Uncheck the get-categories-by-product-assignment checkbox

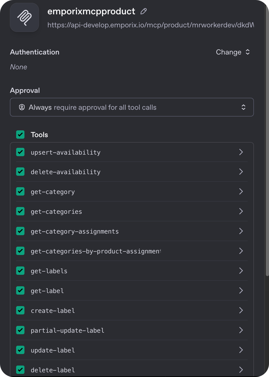pyautogui.click(x=20, y=251)
